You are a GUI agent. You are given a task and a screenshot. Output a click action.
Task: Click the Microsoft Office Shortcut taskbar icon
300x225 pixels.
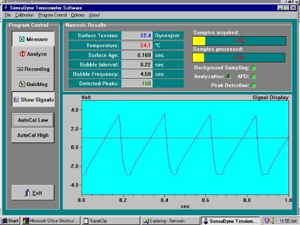26,221
